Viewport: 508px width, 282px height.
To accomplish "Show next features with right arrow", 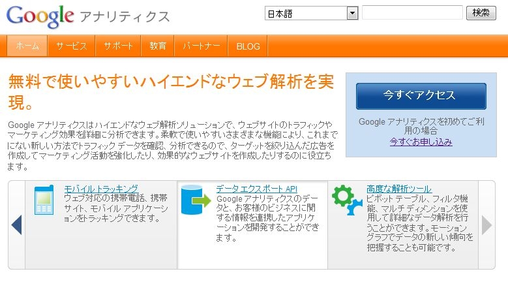I will [486, 225].
